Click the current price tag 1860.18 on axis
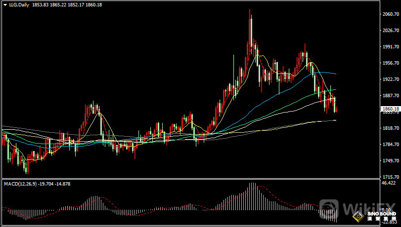 (x=391, y=109)
